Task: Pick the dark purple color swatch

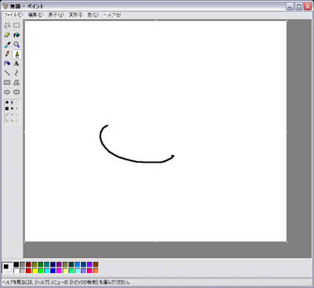Action: click(x=60, y=265)
